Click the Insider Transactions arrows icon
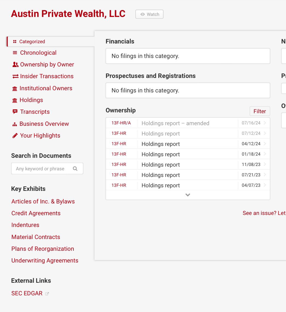Screen dimensions: 286x312 (x=15, y=76)
